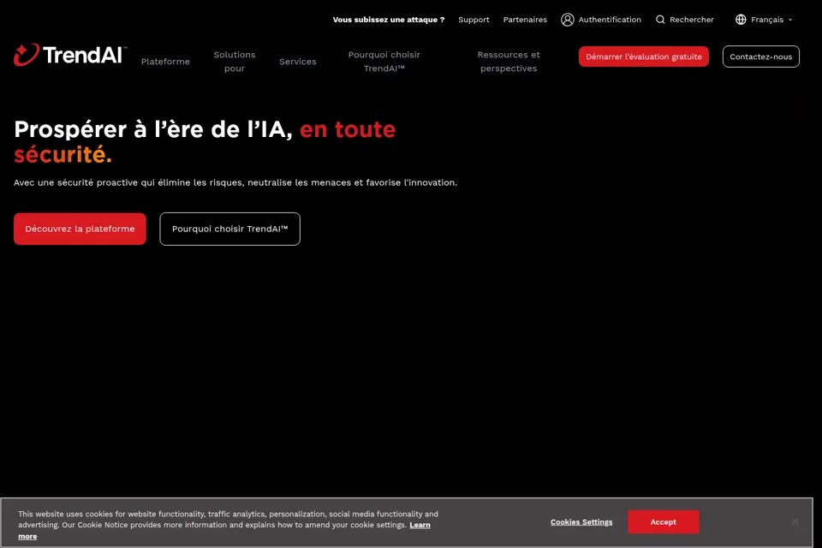Screen dimensions: 822x548
Task: Click the globe language icon
Action: 740,20
